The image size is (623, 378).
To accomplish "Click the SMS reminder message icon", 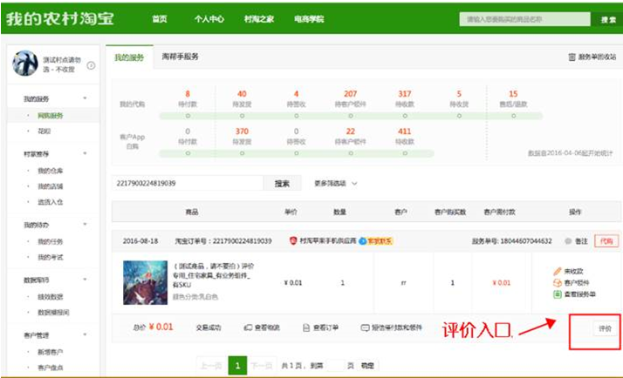I will click(365, 327).
